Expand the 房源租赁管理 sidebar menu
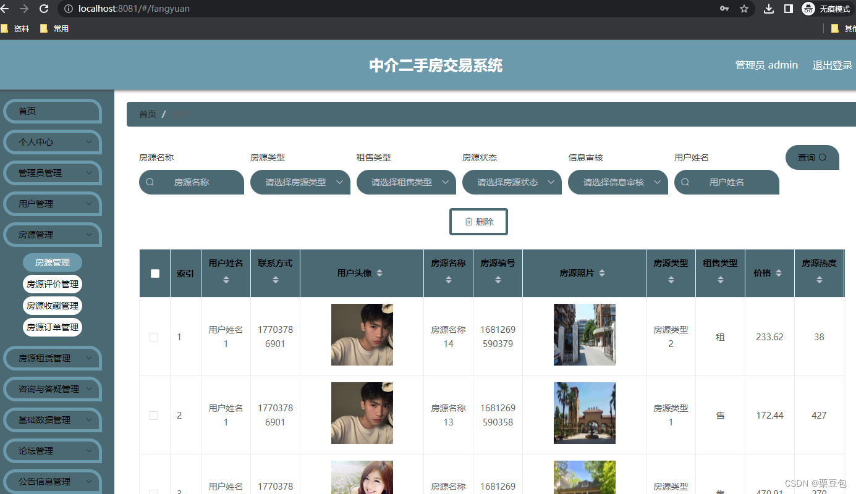856x494 pixels. click(53, 358)
